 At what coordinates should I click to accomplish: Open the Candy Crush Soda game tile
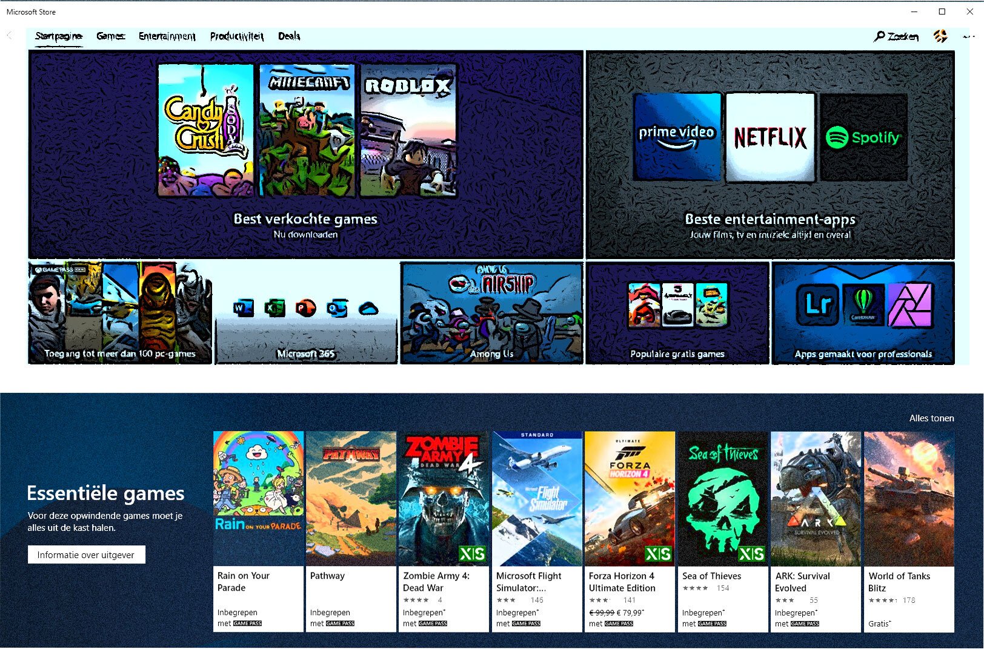(x=206, y=131)
